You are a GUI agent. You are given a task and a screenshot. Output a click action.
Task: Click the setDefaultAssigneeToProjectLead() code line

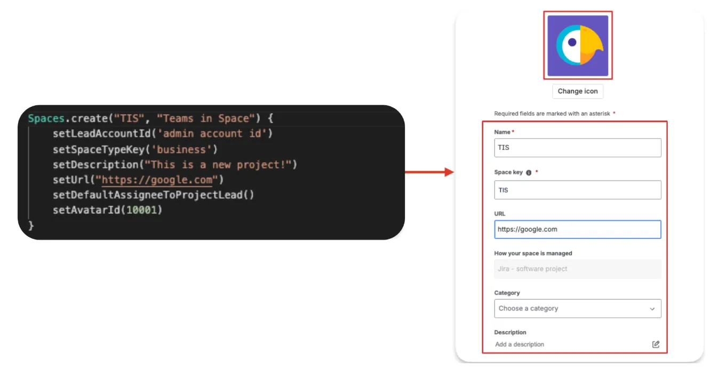point(154,195)
